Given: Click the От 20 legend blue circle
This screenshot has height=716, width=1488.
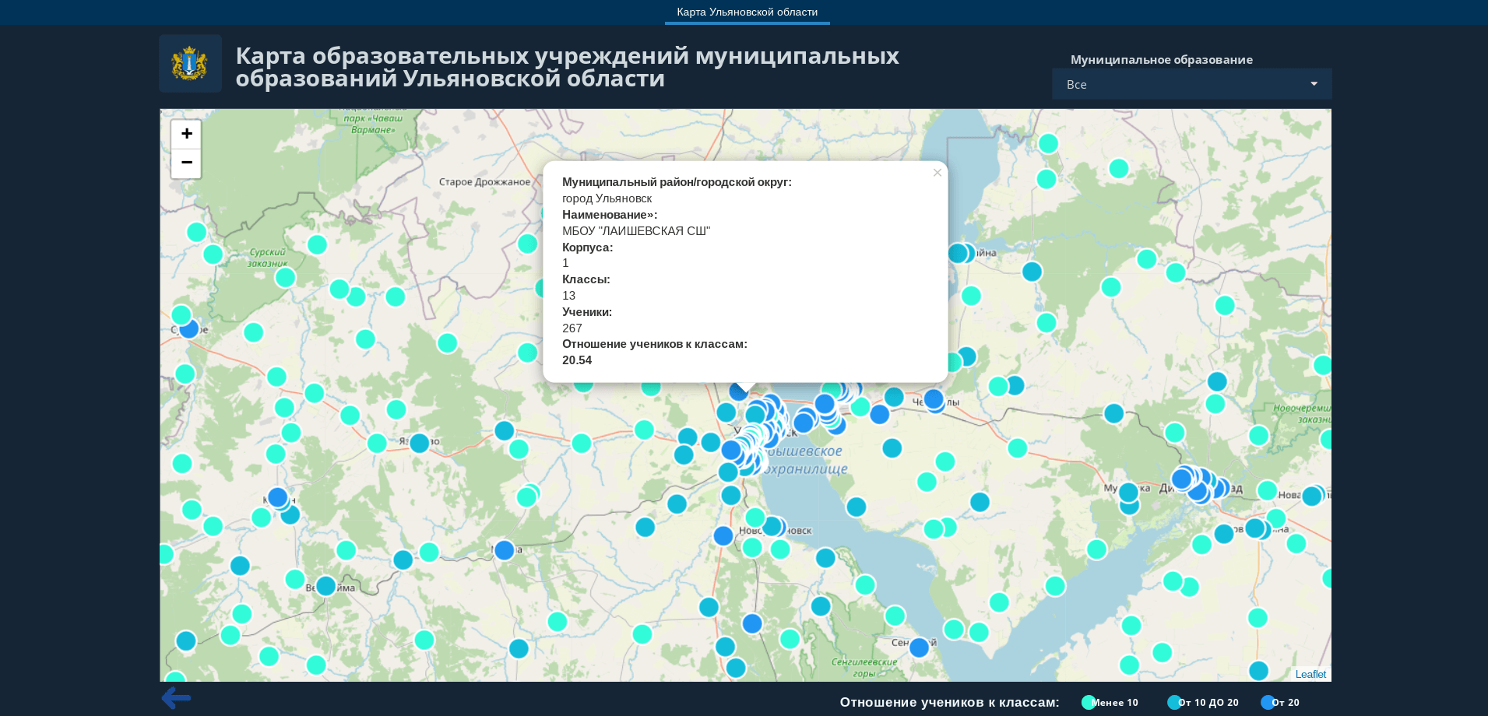Looking at the screenshot, I should 1268,702.
